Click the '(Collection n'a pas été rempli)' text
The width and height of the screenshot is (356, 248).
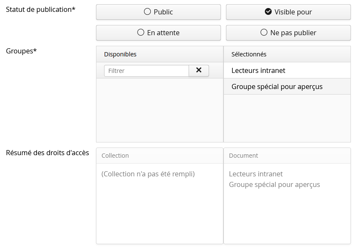click(148, 174)
